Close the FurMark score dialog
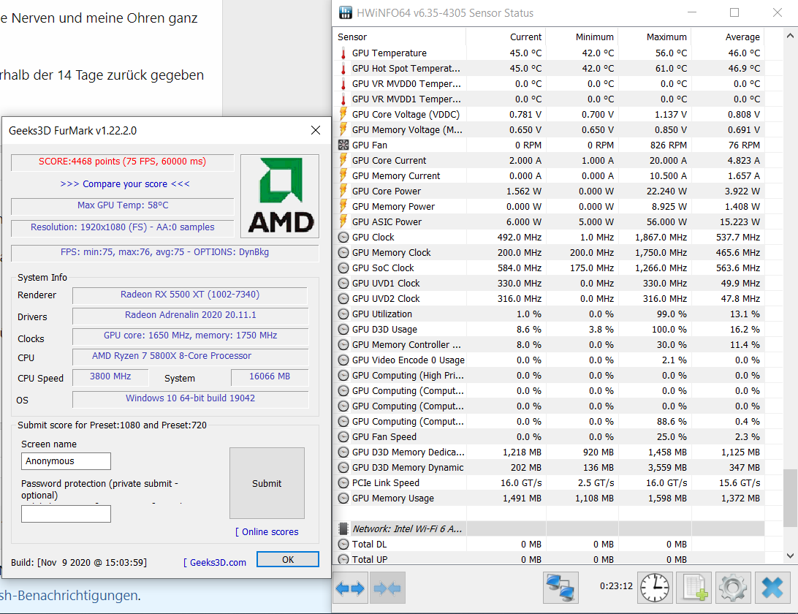 316,130
